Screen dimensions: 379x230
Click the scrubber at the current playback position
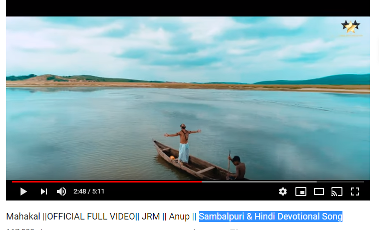pos(202,181)
